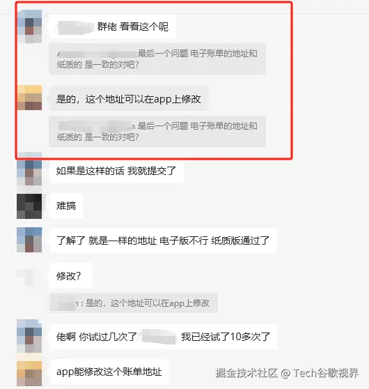The width and height of the screenshot is (369, 389).
Task: Jump to quoted message under "群佬 看看这个呢"
Action: pyautogui.click(x=157, y=59)
